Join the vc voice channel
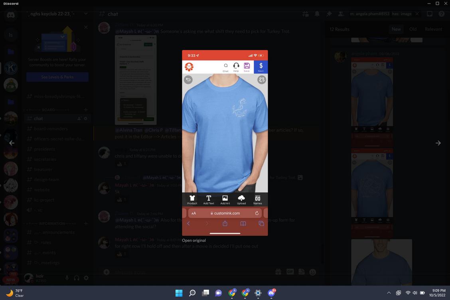Screen dimensions: 450x300 point(57,210)
